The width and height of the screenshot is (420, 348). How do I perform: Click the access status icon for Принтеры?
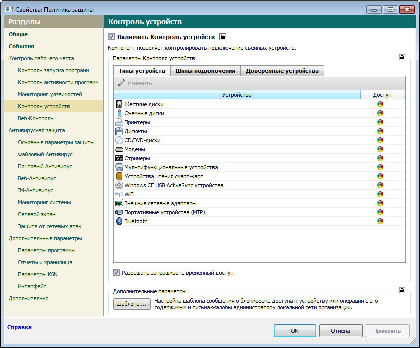380,122
